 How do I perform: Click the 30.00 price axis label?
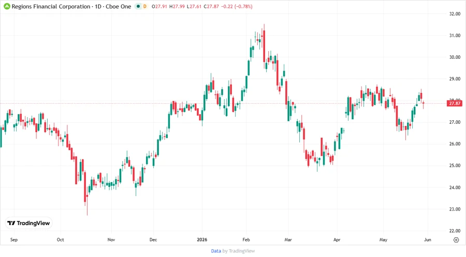[455, 57]
